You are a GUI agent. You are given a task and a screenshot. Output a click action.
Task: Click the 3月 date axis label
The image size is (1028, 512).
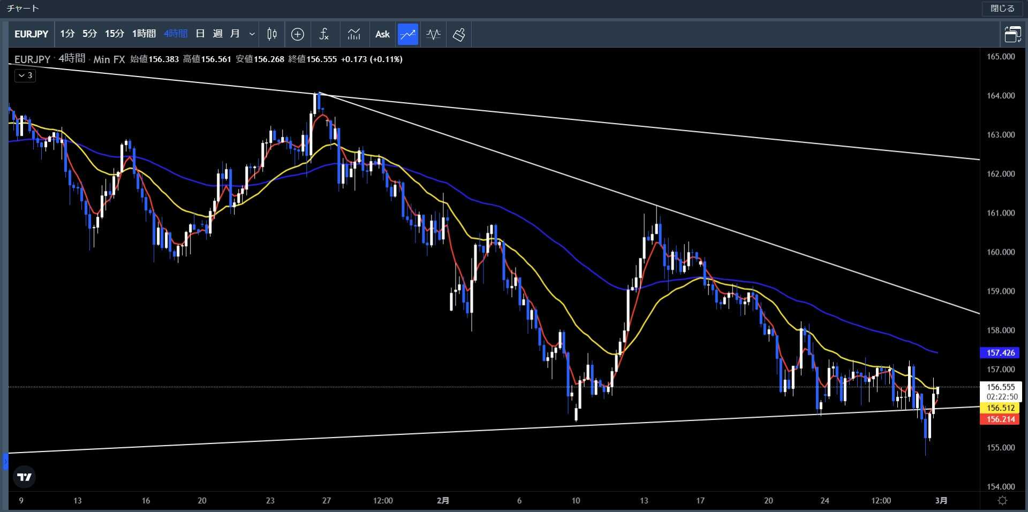[941, 501]
